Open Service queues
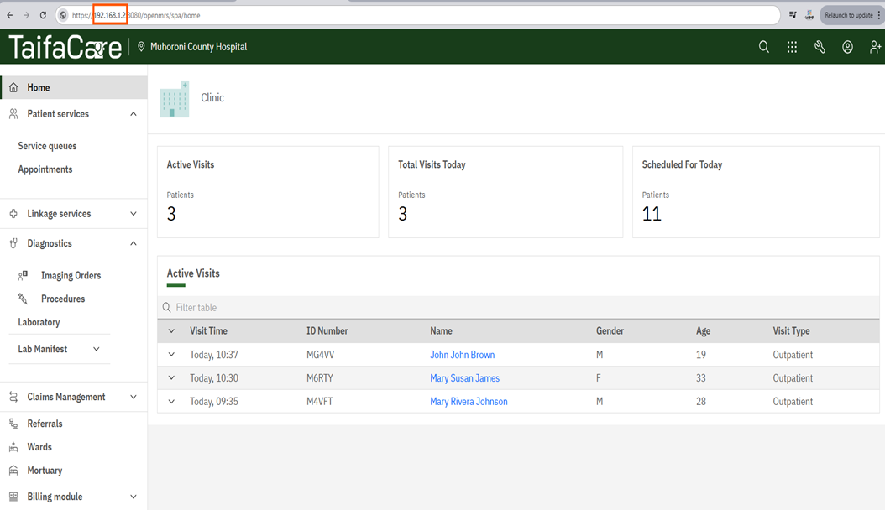 click(x=47, y=146)
